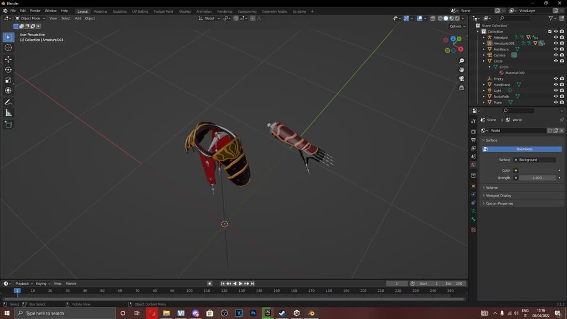567x319 pixels.
Task: Pick the Annotate pencil tool
Action: click(8, 102)
